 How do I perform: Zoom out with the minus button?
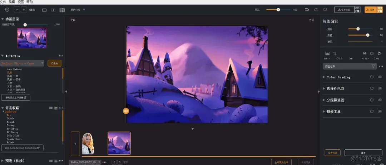[x=17, y=10]
